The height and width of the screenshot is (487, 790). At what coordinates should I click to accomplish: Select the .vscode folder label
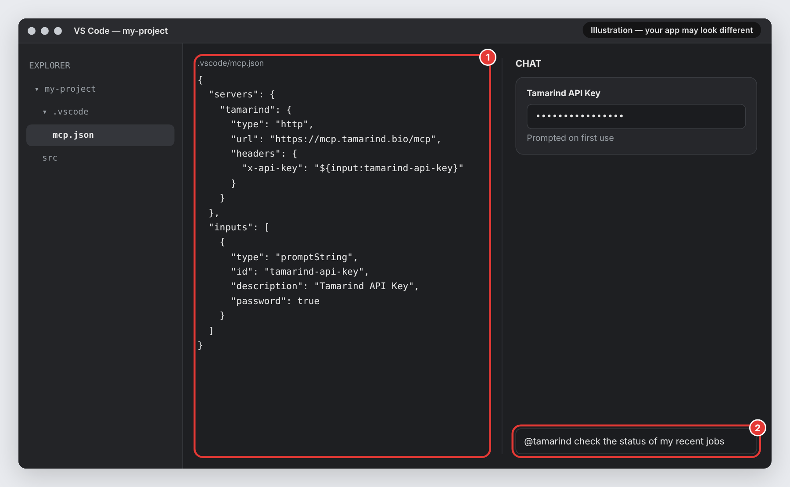point(71,112)
